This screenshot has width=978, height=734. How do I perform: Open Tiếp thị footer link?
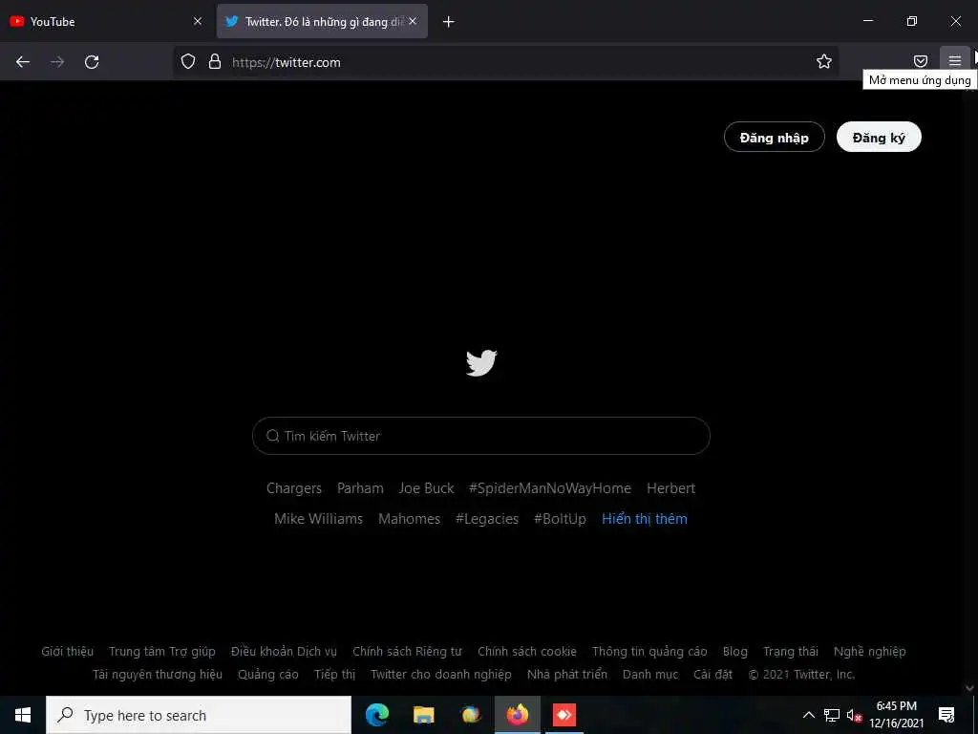point(334,675)
